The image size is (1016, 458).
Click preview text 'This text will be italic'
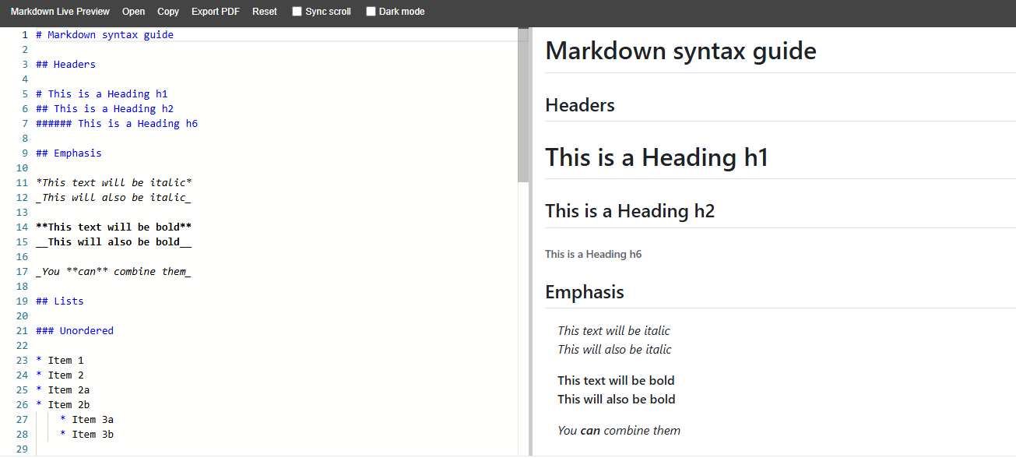pos(613,331)
